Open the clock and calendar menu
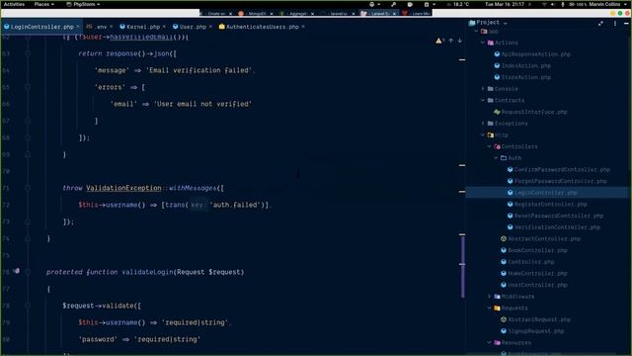 tap(505, 4)
